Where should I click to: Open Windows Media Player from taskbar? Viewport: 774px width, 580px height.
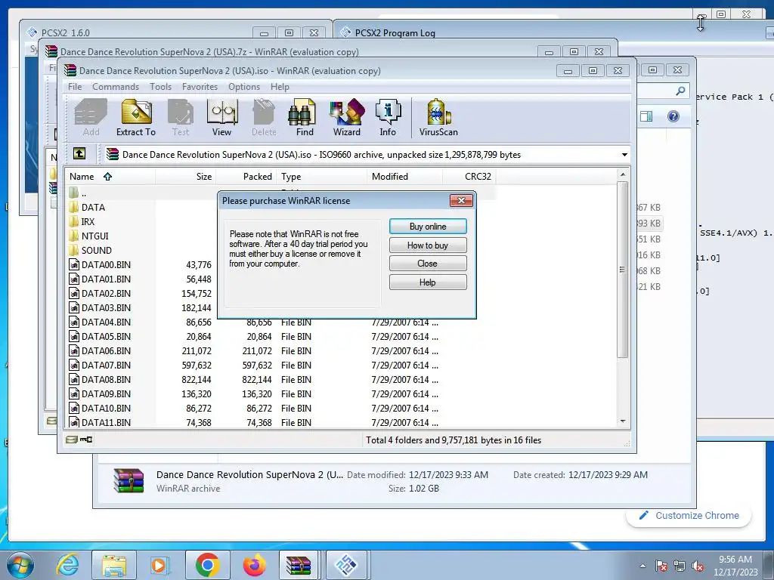tap(159, 565)
